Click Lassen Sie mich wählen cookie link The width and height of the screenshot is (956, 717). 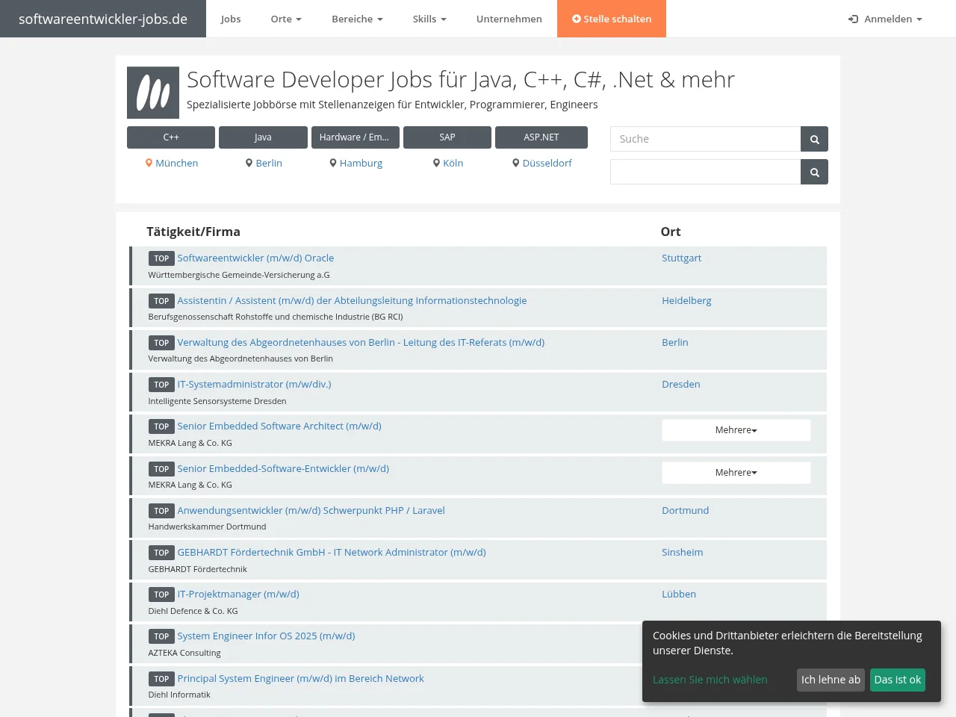[710, 680]
